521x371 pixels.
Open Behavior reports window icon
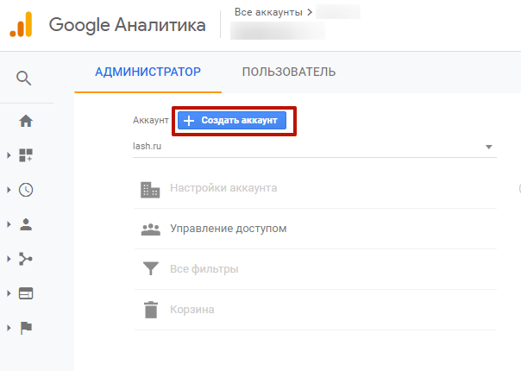point(26,293)
